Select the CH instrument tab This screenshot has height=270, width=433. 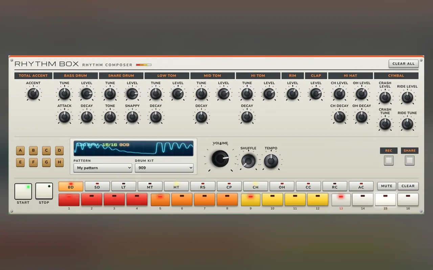pos(255,186)
